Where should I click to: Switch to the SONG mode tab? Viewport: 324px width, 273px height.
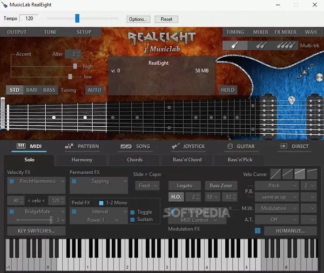tap(136, 146)
